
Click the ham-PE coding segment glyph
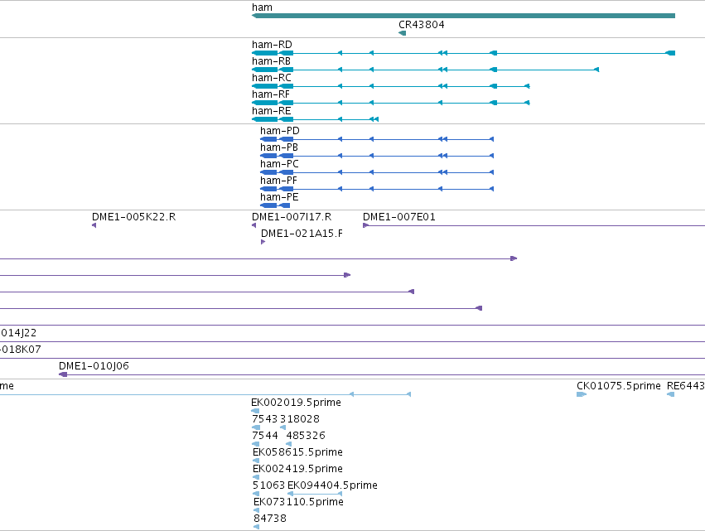pos(275,205)
